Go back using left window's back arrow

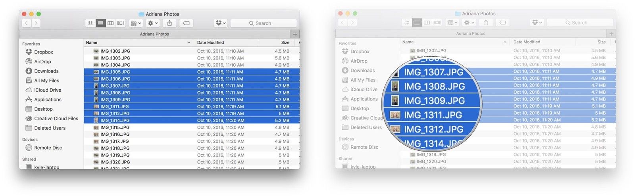(x=27, y=23)
